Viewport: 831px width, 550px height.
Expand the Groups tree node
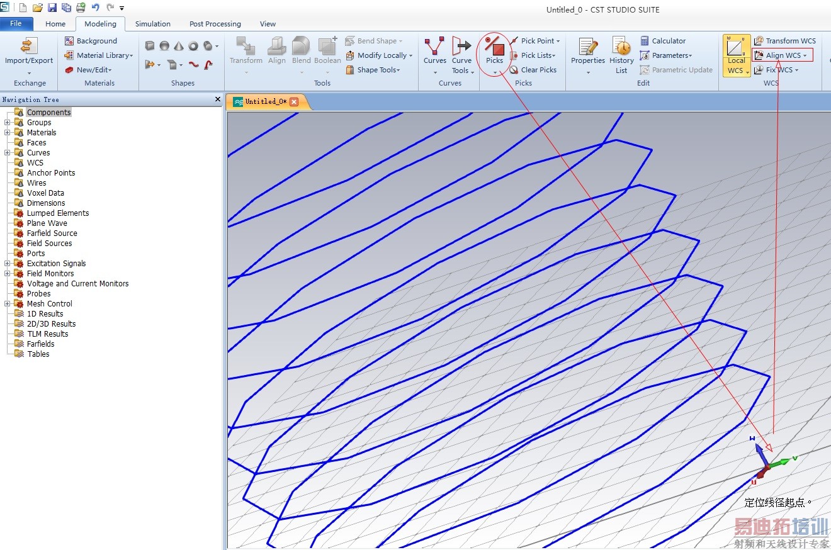[7, 123]
